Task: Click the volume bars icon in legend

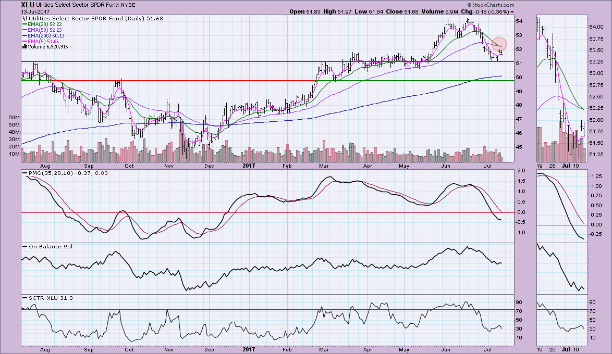Action: (23, 46)
